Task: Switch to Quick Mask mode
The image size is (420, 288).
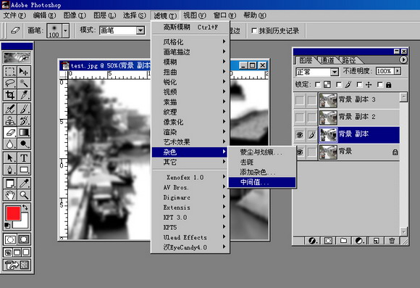Action: pos(24,239)
